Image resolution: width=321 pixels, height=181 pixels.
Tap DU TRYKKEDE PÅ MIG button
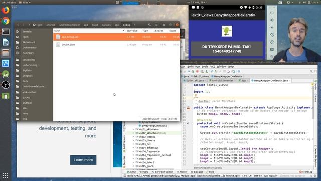[x=227, y=49]
